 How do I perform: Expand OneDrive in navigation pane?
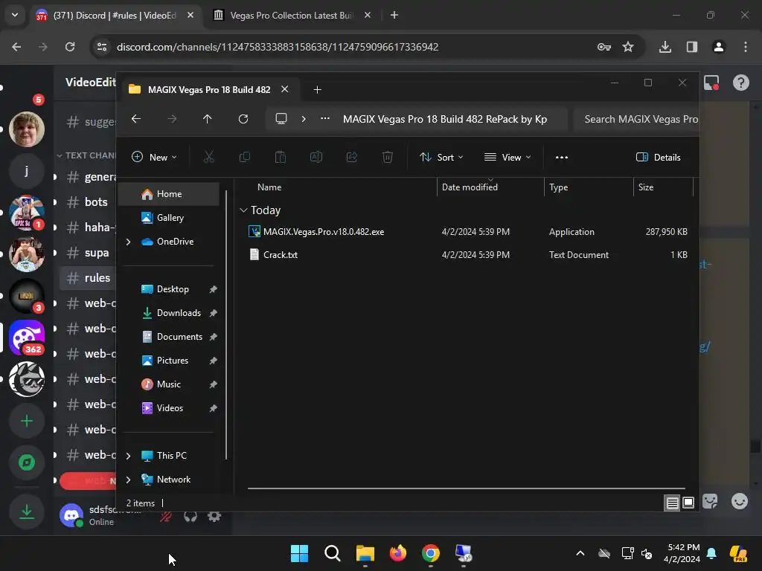point(128,242)
